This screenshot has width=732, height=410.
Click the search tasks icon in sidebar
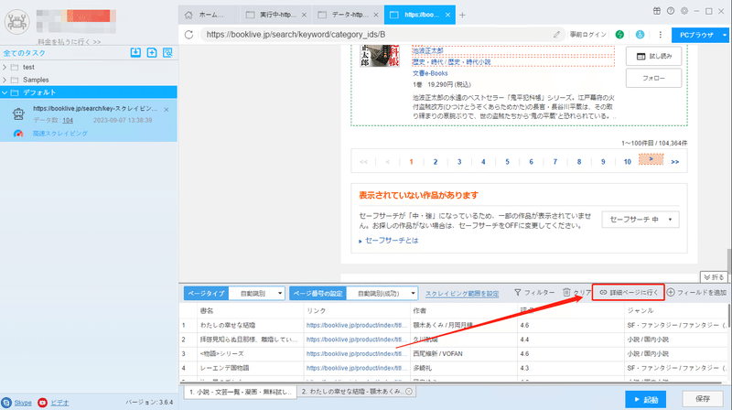click(x=167, y=52)
